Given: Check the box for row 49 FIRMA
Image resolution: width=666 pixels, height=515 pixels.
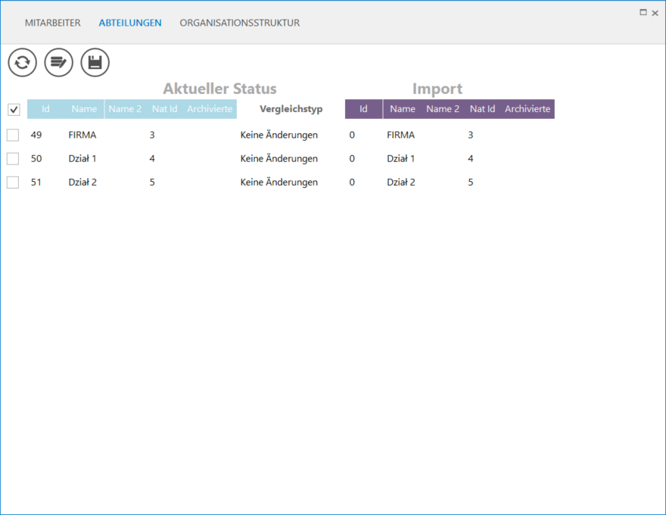Looking at the screenshot, I should pyautogui.click(x=13, y=135).
